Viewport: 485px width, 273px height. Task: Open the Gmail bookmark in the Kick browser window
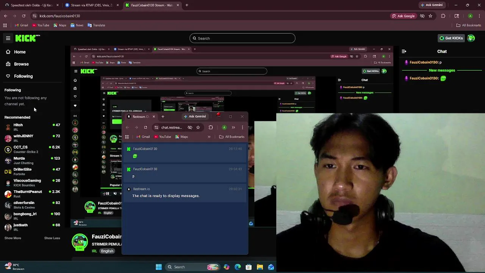pyautogui.click(x=21, y=25)
